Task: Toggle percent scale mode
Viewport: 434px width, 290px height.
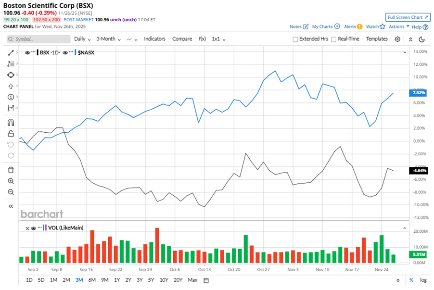Action: tap(411, 280)
